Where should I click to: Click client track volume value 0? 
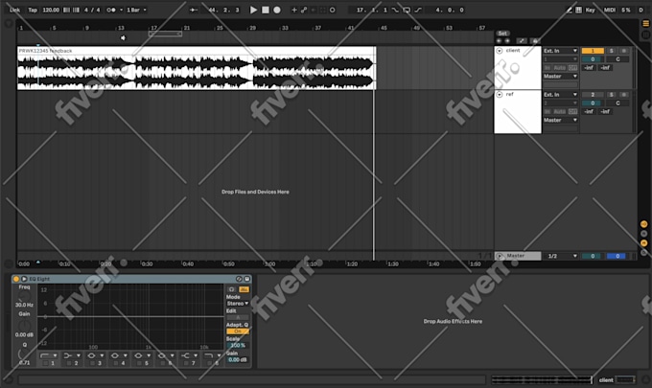(593, 59)
